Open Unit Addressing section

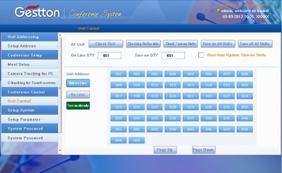30,37
